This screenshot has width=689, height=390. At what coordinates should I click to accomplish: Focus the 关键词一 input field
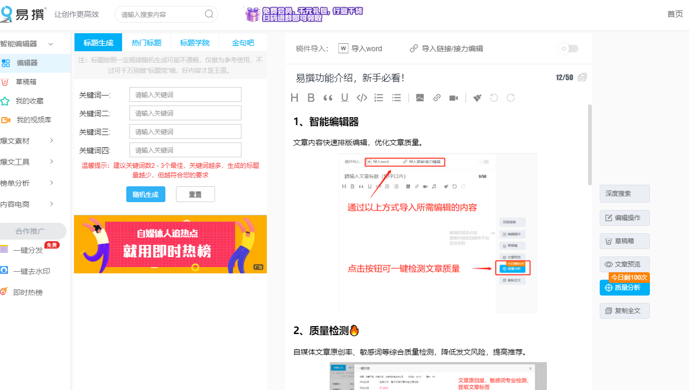pos(185,95)
